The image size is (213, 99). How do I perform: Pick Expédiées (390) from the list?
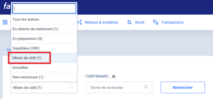point(44,48)
